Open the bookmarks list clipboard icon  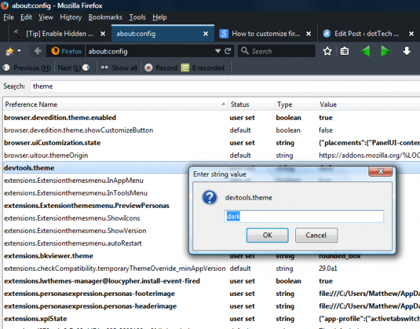[344, 51]
